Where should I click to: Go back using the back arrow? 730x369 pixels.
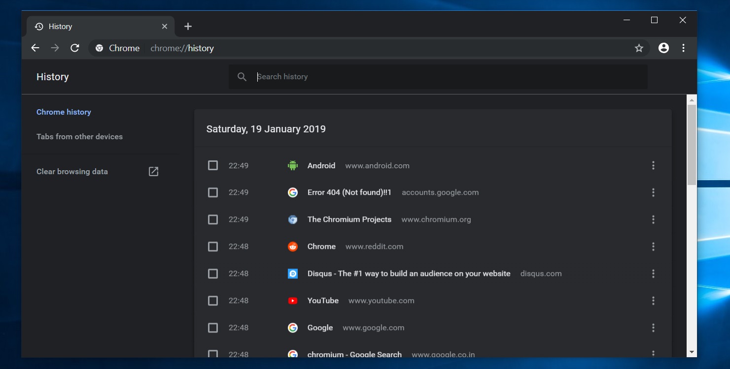click(x=35, y=48)
